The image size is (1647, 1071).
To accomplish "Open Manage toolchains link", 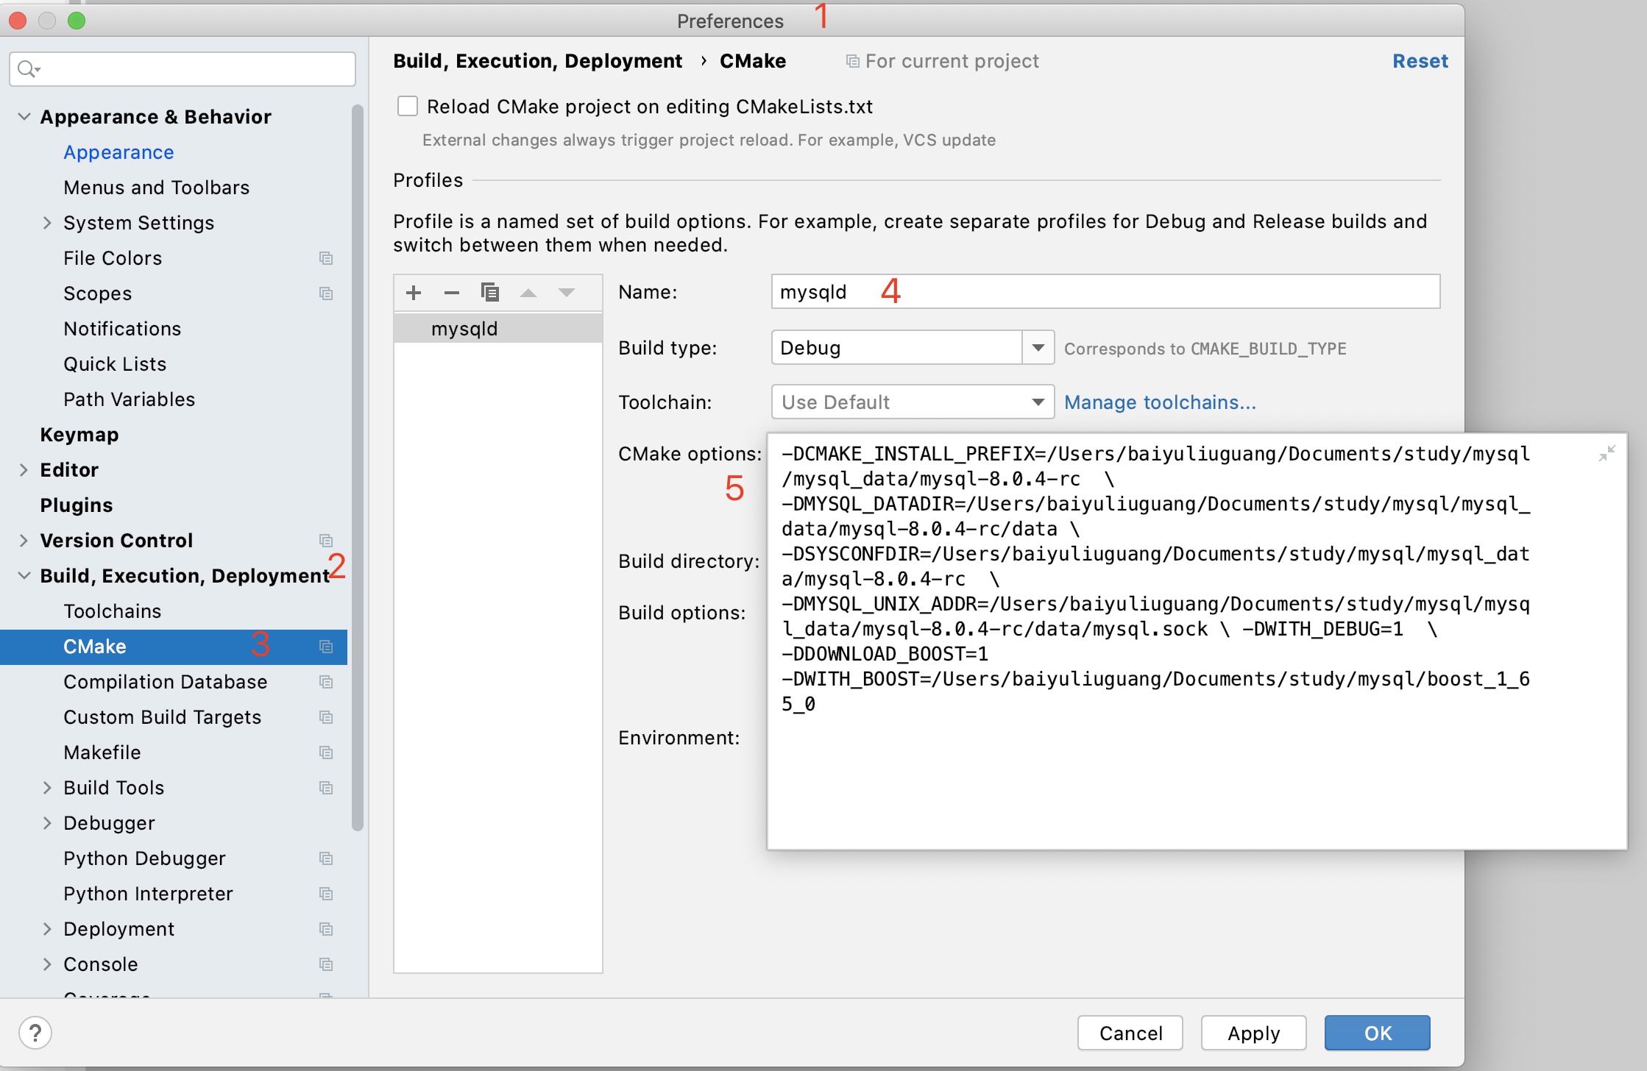I will pos(1160,402).
